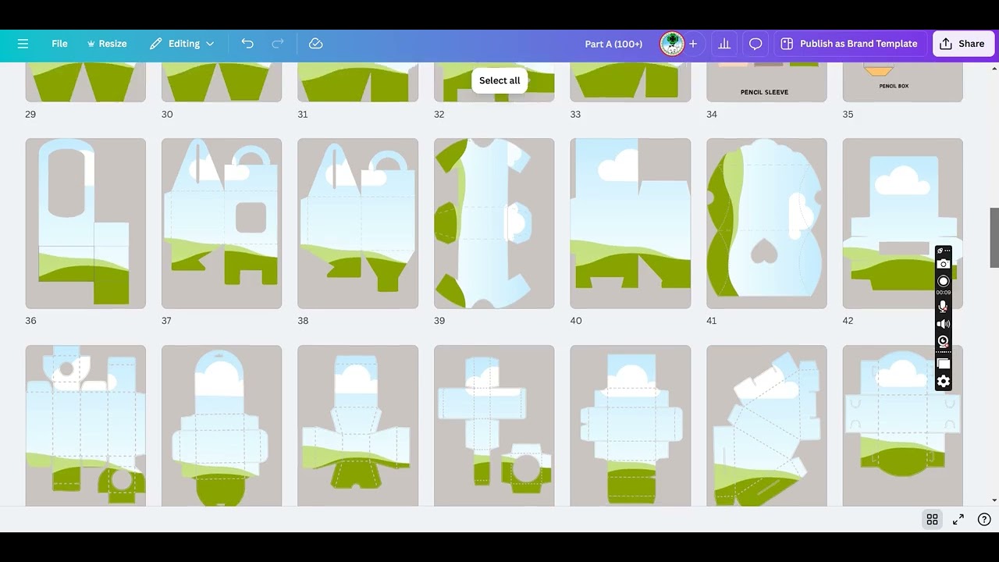Select page 39 thumbnail

point(494,223)
